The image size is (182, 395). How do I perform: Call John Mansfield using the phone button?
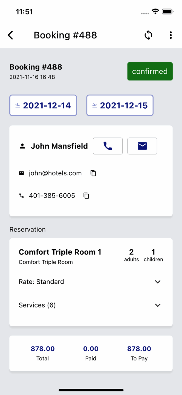[x=108, y=146]
